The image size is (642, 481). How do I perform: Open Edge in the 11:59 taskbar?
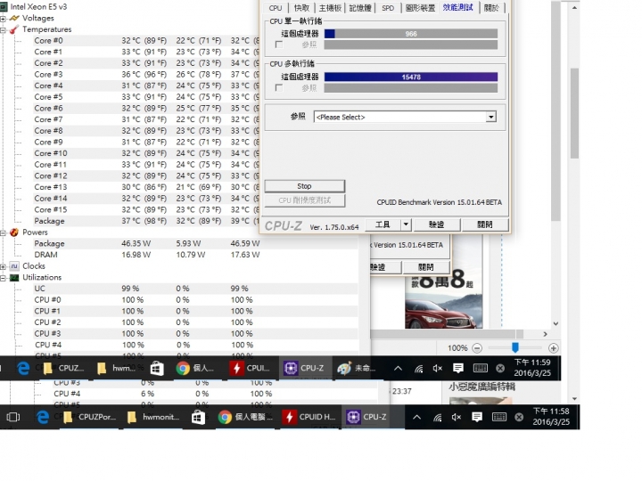[23, 368]
